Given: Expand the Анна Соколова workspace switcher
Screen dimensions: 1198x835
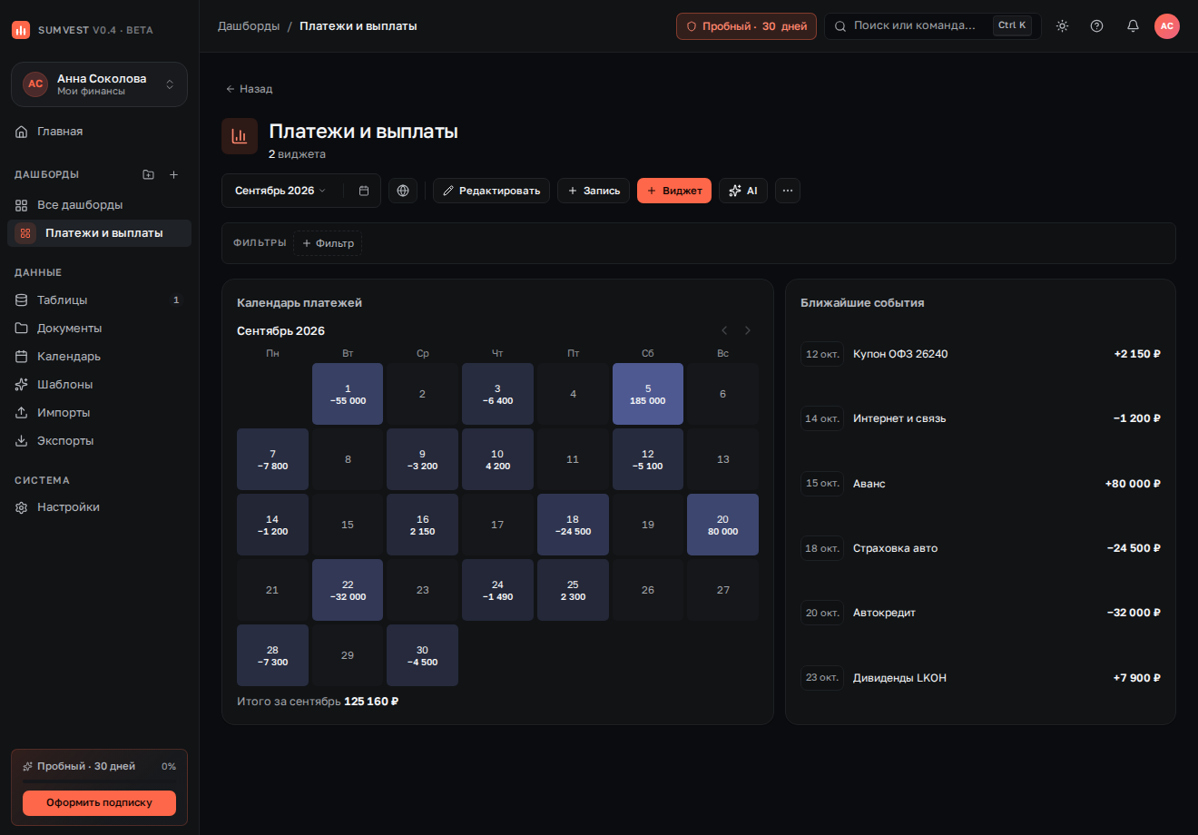Looking at the screenshot, I should (99, 84).
